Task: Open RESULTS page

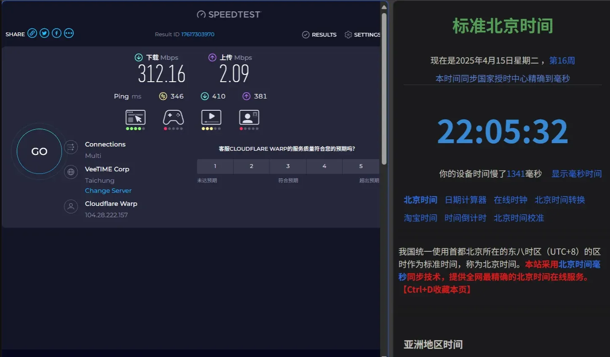Action: pyautogui.click(x=319, y=35)
